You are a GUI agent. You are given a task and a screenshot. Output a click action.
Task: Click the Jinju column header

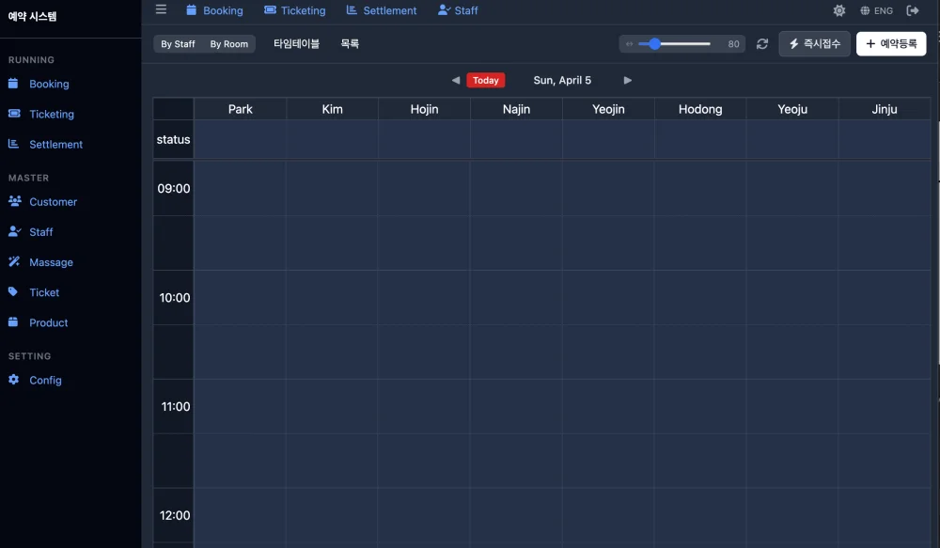pos(885,109)
